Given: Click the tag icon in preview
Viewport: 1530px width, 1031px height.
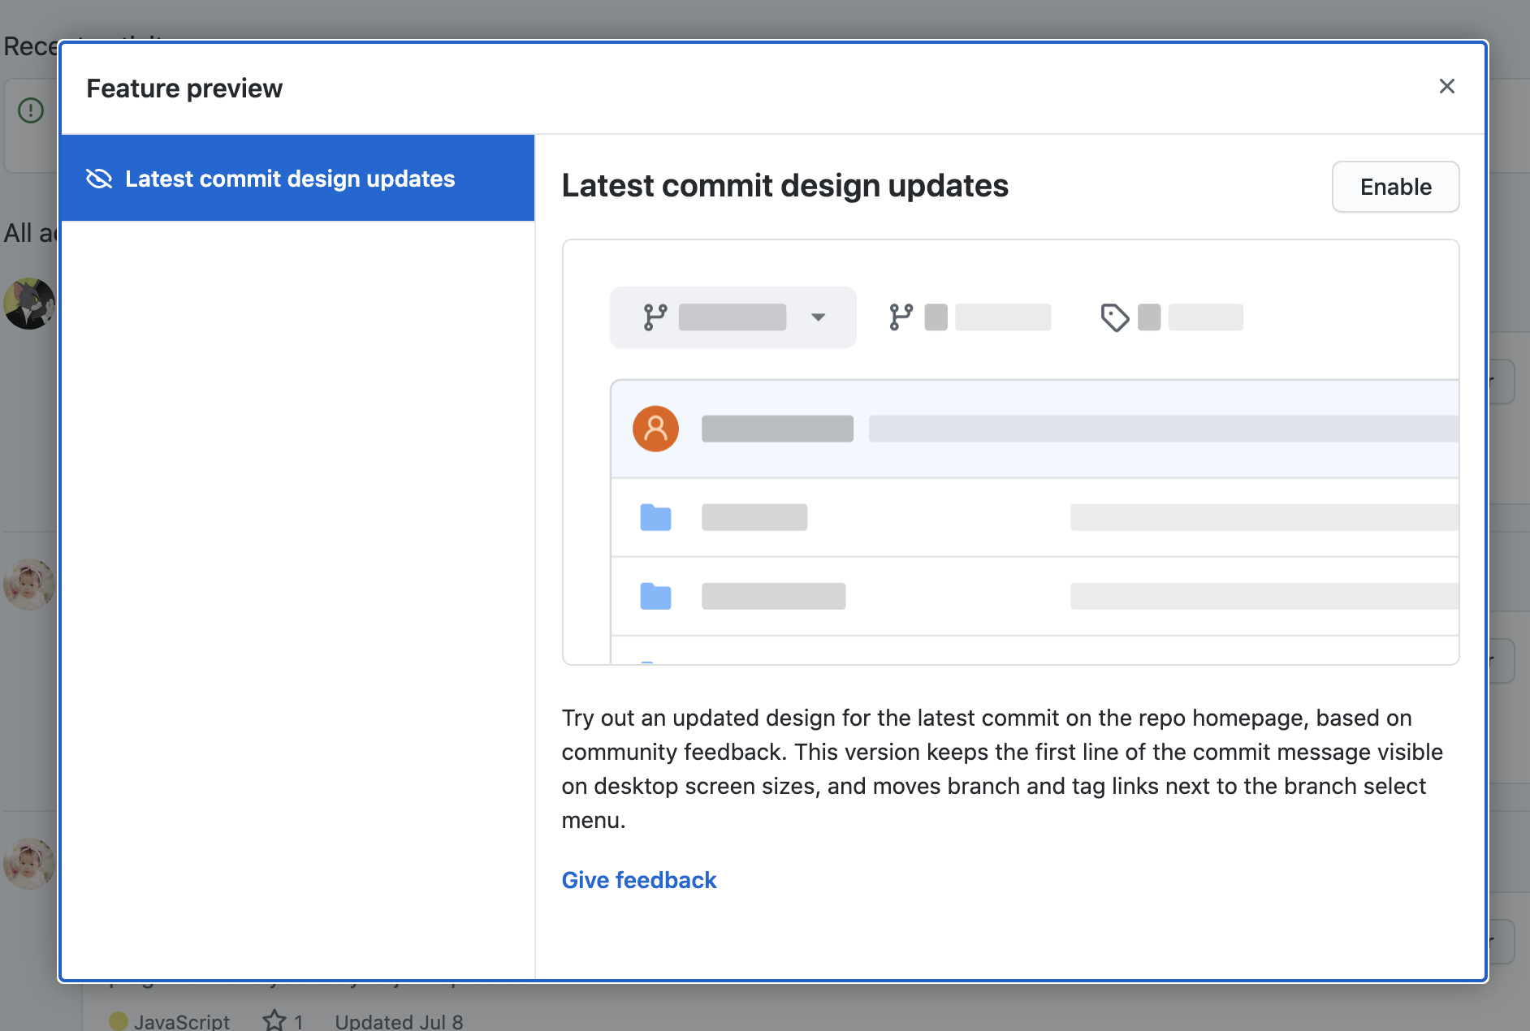Looking at the screenshot, I should [x=1114, y=317].
